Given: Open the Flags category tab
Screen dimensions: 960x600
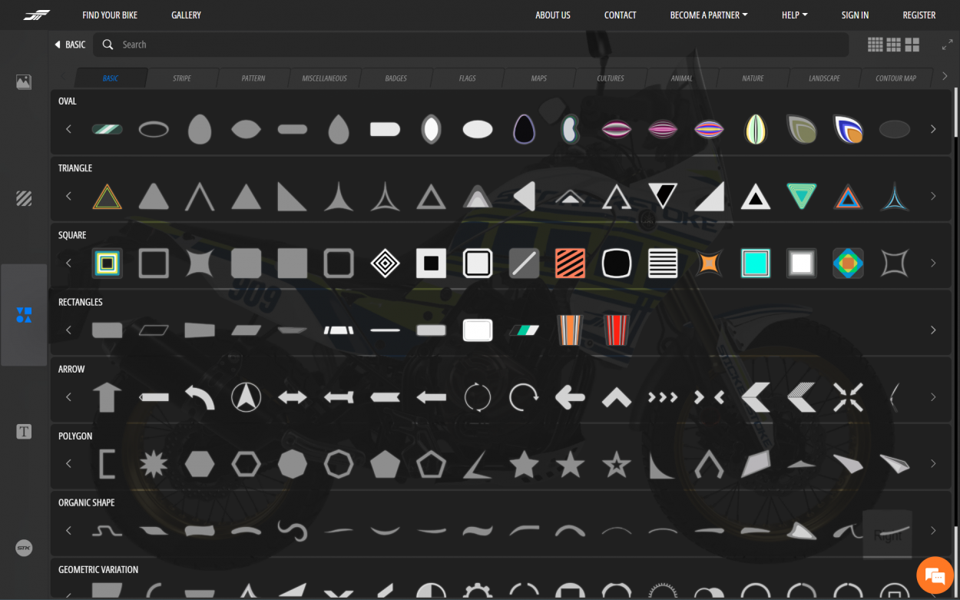Looking at the screenshot, I should point(467,78).
